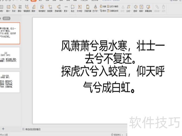Image resolution: width=182 pixels, height=136 pixels.
Task: Open Header and Footer (页眉页脚) settings
Action: (88, 8)
